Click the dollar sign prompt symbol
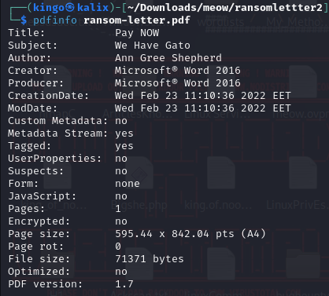Viewport: 329px width, 296px height. point(24,20)
